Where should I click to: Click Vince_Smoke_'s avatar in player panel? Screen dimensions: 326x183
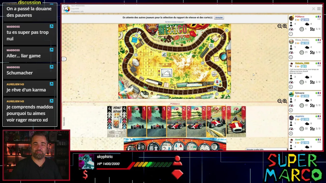point(291,42)
